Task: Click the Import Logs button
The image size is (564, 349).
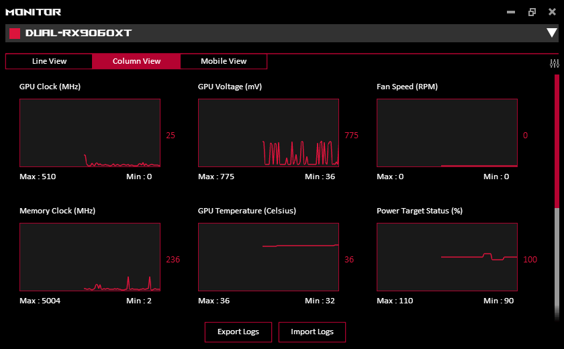Action: [312, 332]
